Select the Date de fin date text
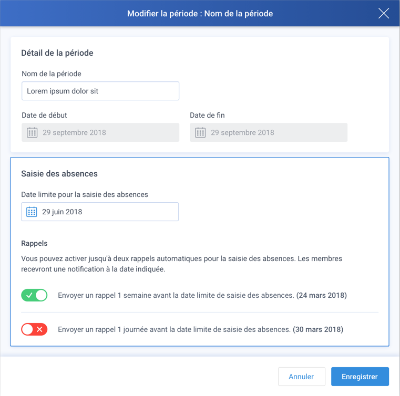 click(242, 132)
